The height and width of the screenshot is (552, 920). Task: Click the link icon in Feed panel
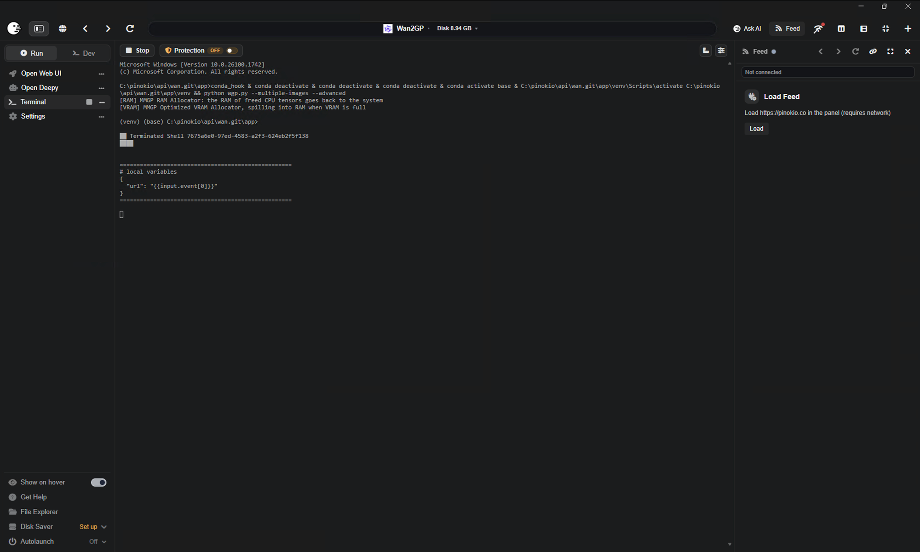(x=873, y=51)
